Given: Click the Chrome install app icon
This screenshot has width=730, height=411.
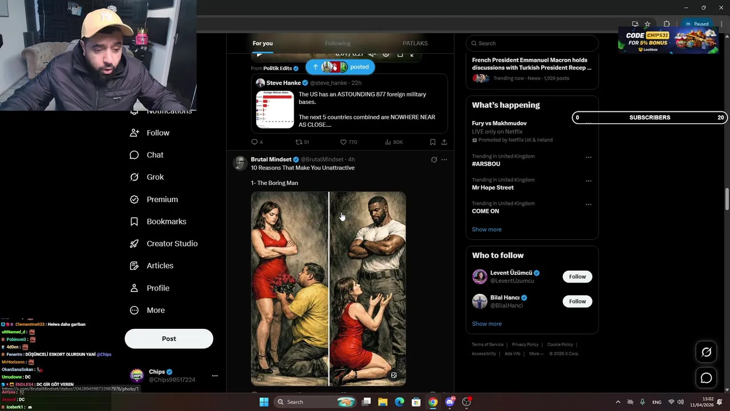Looking at the screenshot, I should pos(635,24).
